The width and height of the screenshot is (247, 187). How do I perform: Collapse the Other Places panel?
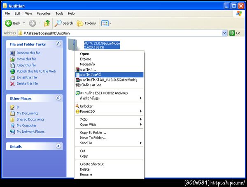tap(58, 98)
